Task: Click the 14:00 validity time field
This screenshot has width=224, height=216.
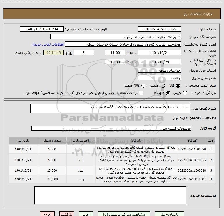Action: [115, 62]
